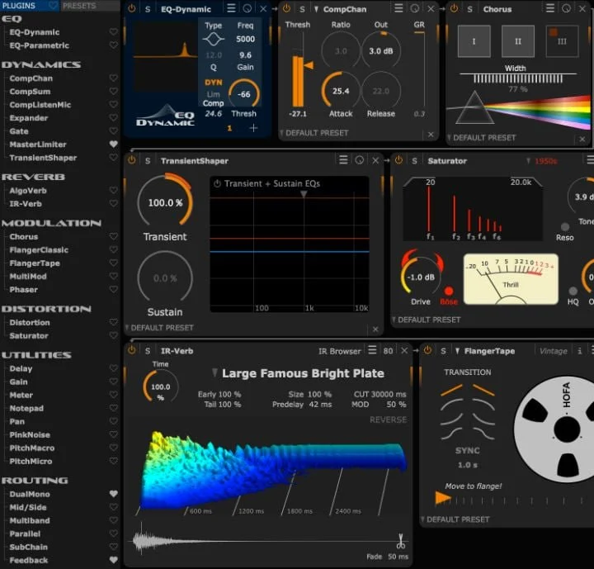Screen dimensions: 594x569
Task: Select the MasterLimiter plugin in the list
Action: point(38,145)
